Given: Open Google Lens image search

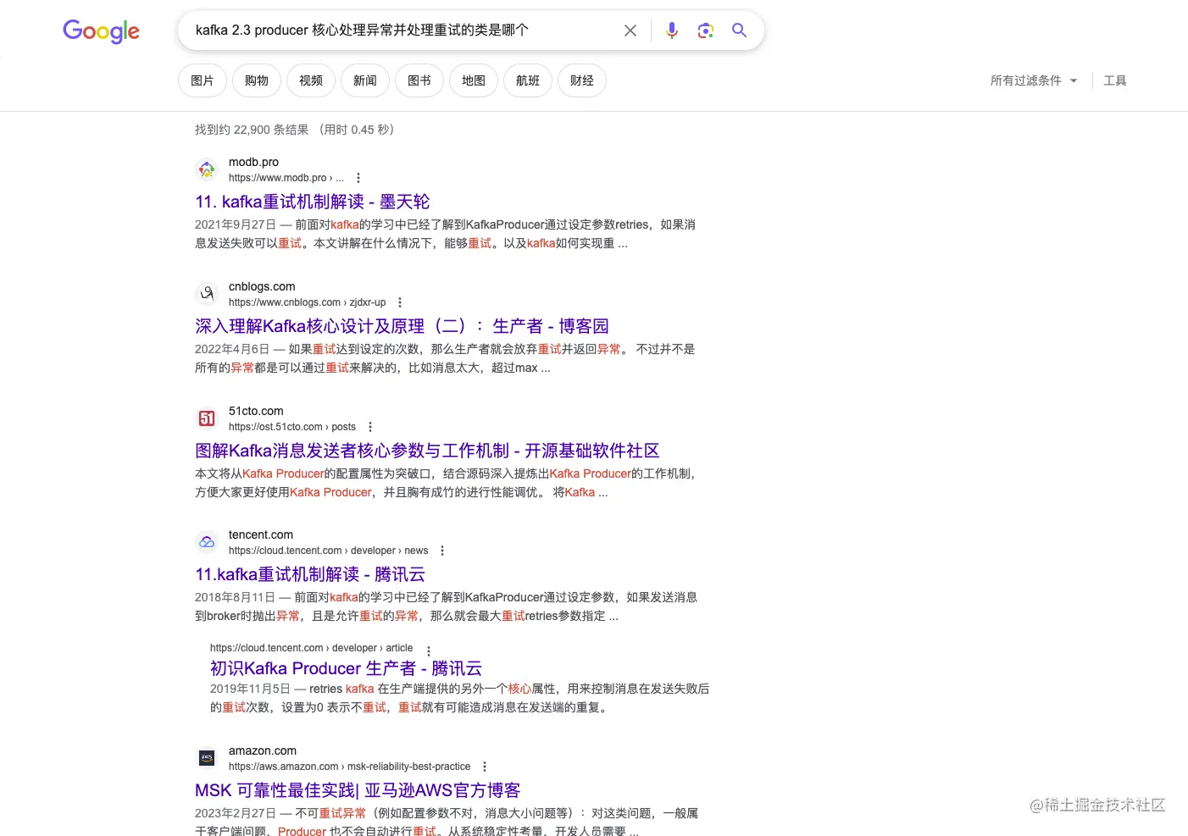Looking at the screenshot, I should (x=705, y=30).
